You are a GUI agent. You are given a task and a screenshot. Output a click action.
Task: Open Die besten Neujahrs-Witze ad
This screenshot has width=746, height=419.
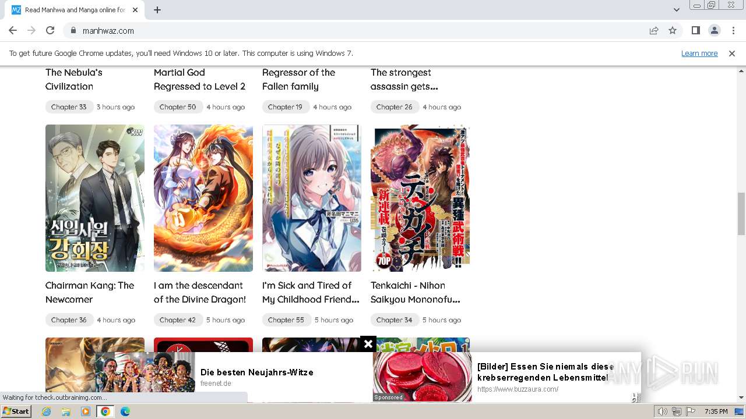point(256,372)
